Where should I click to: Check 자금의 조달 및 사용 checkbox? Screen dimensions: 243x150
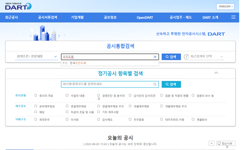click(67, 112)
